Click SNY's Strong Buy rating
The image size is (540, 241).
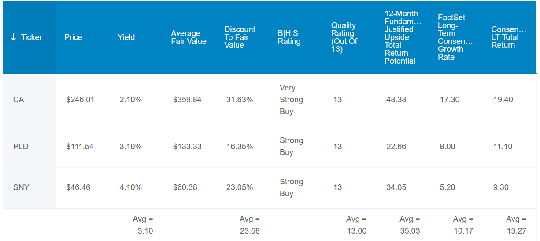291,187
